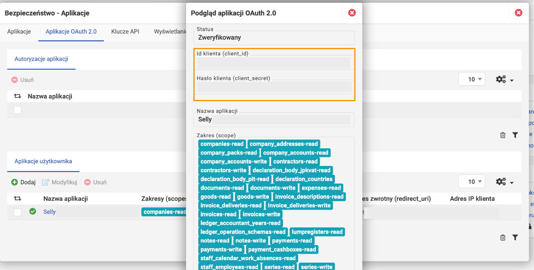
Task: Open the page size dropdown in Autoryzacje aplikacji
Action: click(472, 79)
